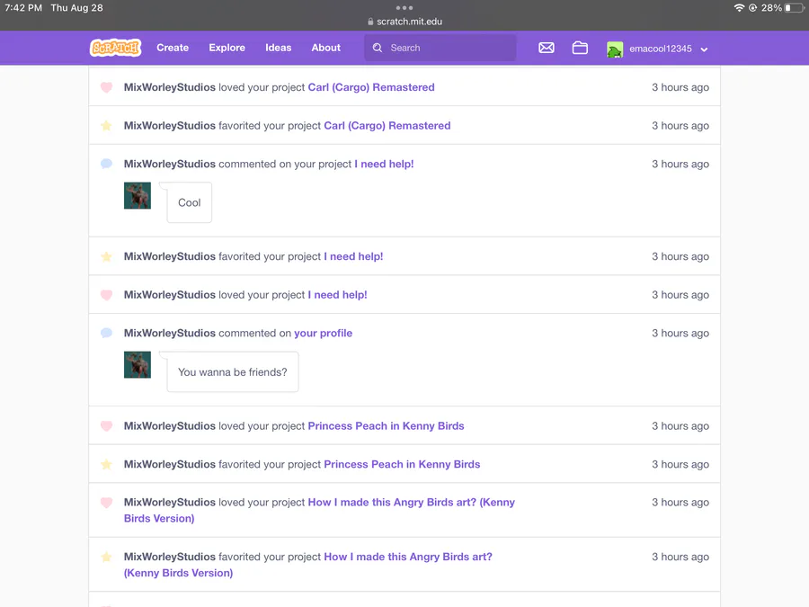Click the avatar beside 'You wanna be friends?'
The height and width of the screenshot is (607, 809).
point(138,365)
